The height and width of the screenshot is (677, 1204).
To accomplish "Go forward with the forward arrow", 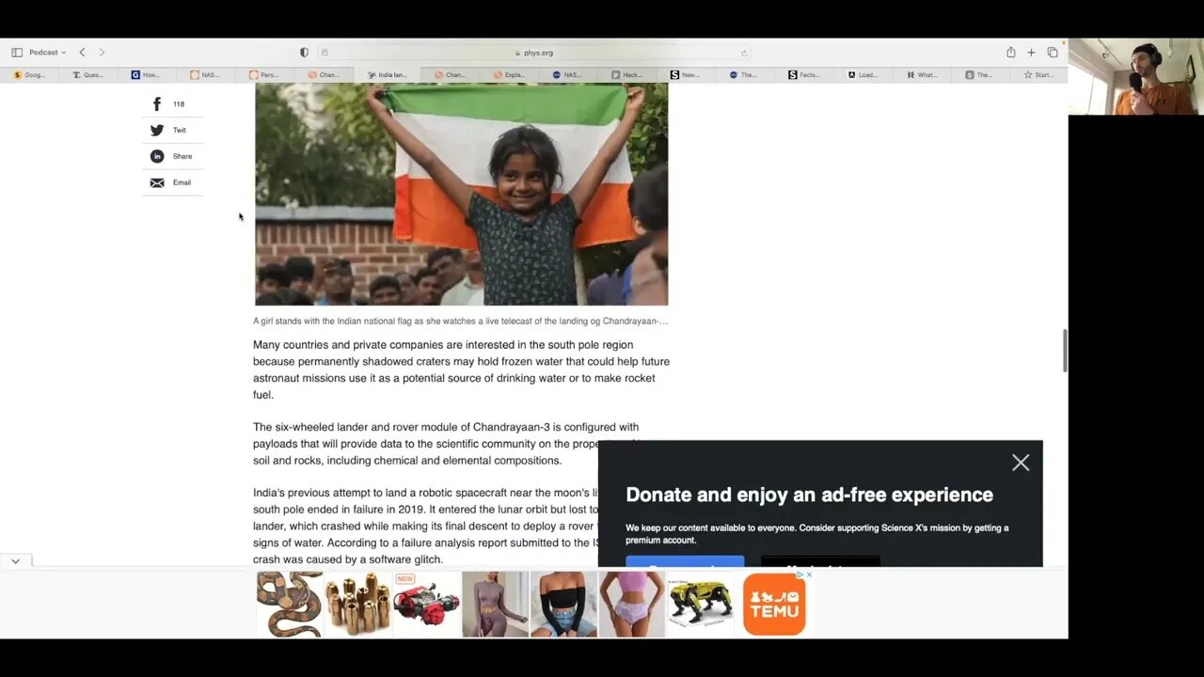I will click(102, 53).
